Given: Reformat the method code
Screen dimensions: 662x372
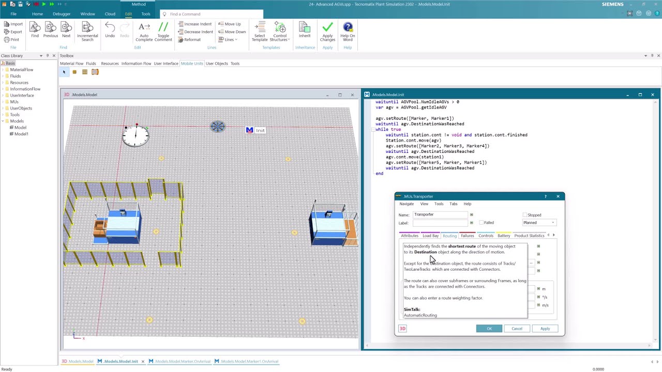Looking at the screenshot, I should [x=189, y=39].
